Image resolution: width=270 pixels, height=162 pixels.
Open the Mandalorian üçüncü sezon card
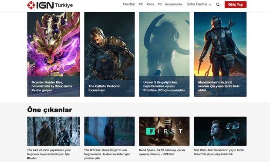point(220,54)
